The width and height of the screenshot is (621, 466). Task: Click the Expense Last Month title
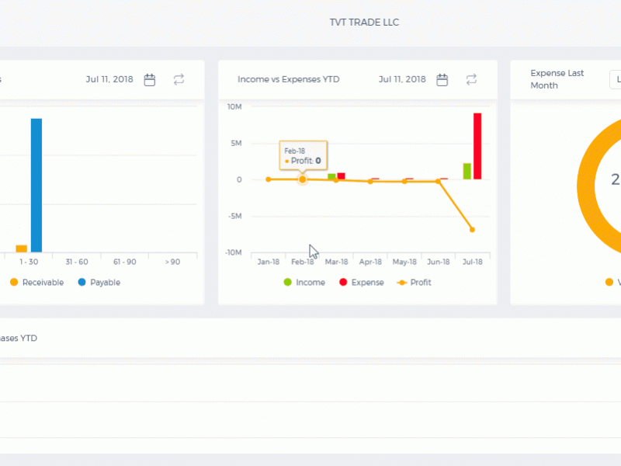[x=557, y=79]
